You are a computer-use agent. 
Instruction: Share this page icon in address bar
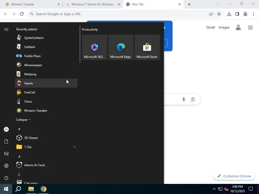click(x=211, y=14)
